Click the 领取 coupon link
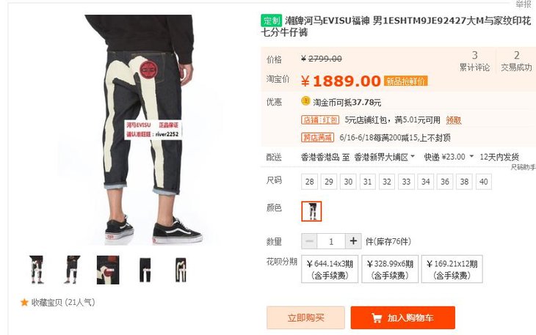The image size is (536, 335). click(454, 120)
